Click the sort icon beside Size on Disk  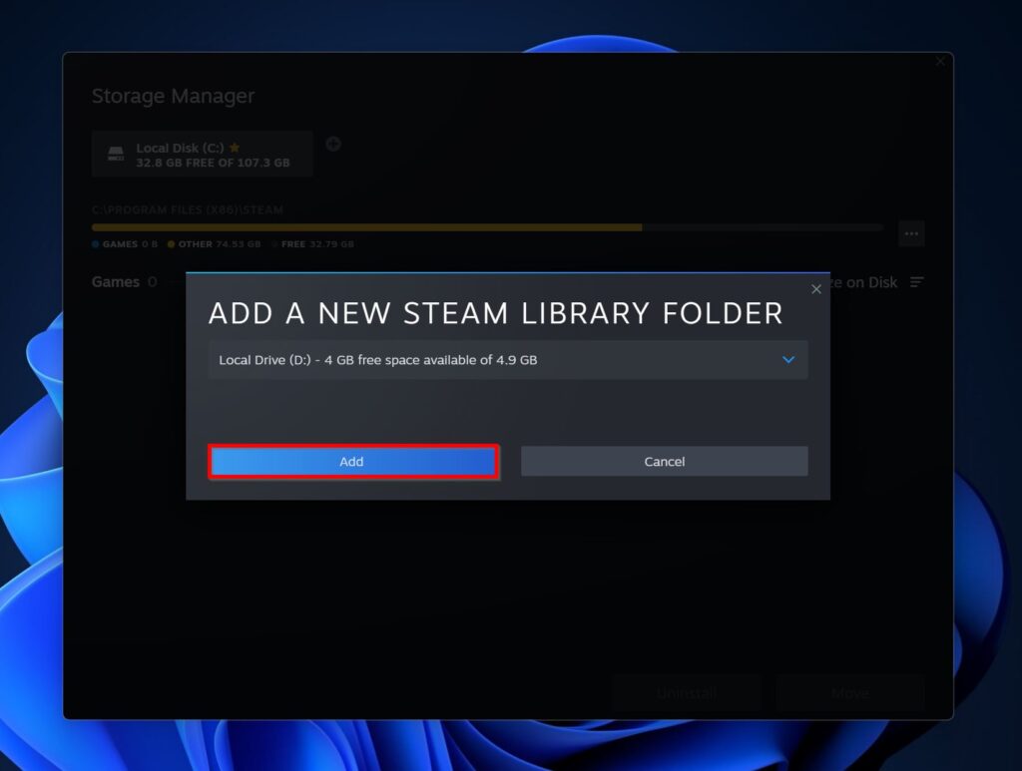click(x=915, y=282)
